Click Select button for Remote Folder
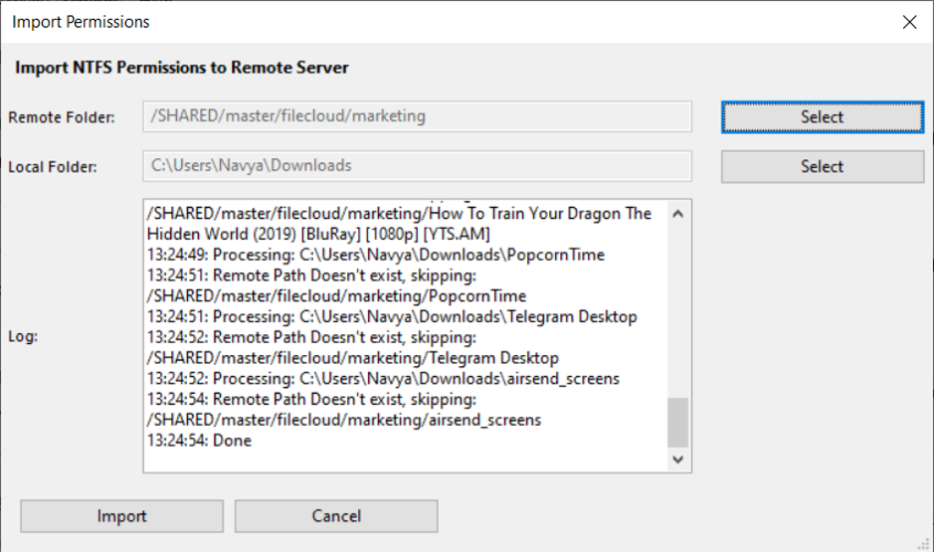 click(822, 116)
